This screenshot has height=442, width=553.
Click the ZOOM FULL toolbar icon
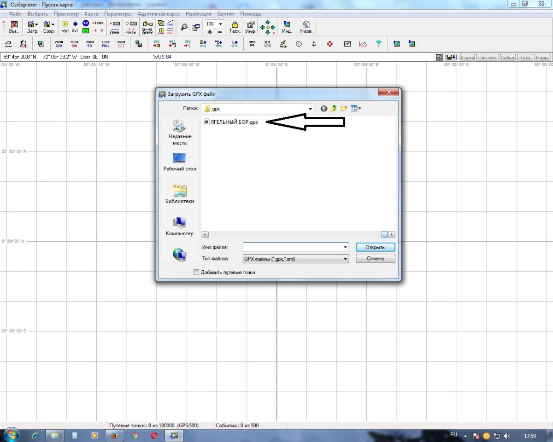point(106,44)
